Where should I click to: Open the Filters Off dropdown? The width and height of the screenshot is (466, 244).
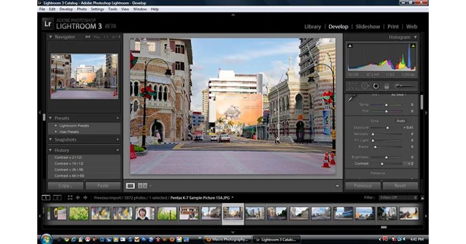coord(398,198)
